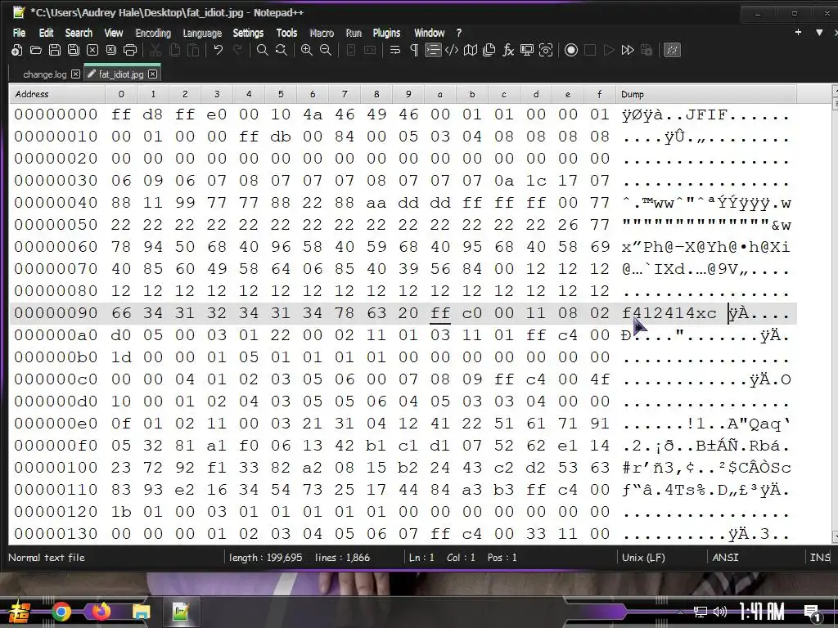
Task: Click the Redo arrow in toolbar
Action: [x=237, y=50]
